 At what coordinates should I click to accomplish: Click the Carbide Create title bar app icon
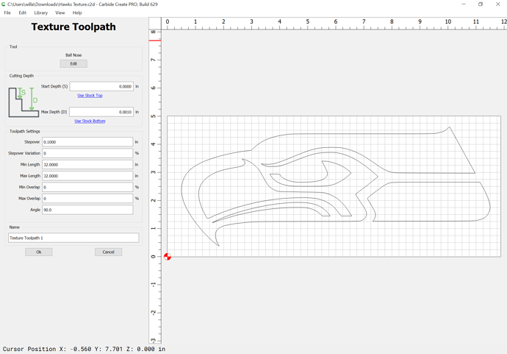point(3,4)
